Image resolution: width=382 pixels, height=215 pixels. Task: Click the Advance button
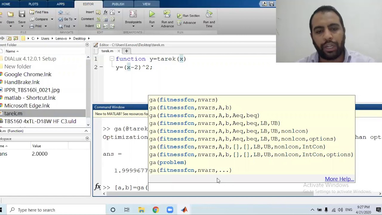point(187,23)
